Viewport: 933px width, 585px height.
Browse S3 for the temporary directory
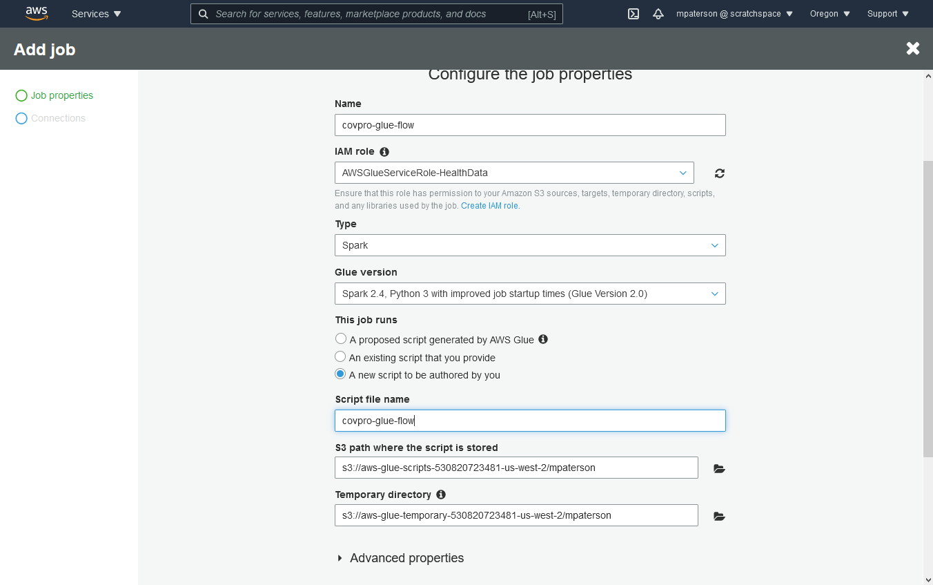[x=718, y=515]
